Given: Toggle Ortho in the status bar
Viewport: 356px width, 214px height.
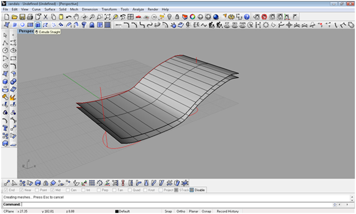Looking at the screenshot, I should click(x=181, y=211).
